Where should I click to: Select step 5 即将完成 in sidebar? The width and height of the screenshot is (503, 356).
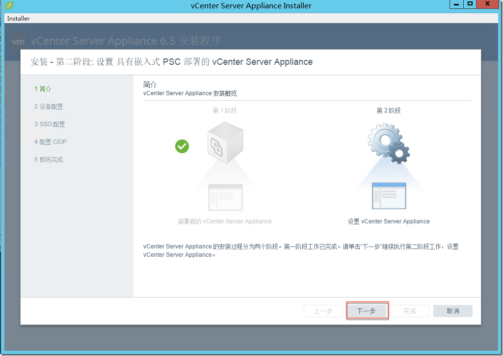pos(49,160)
